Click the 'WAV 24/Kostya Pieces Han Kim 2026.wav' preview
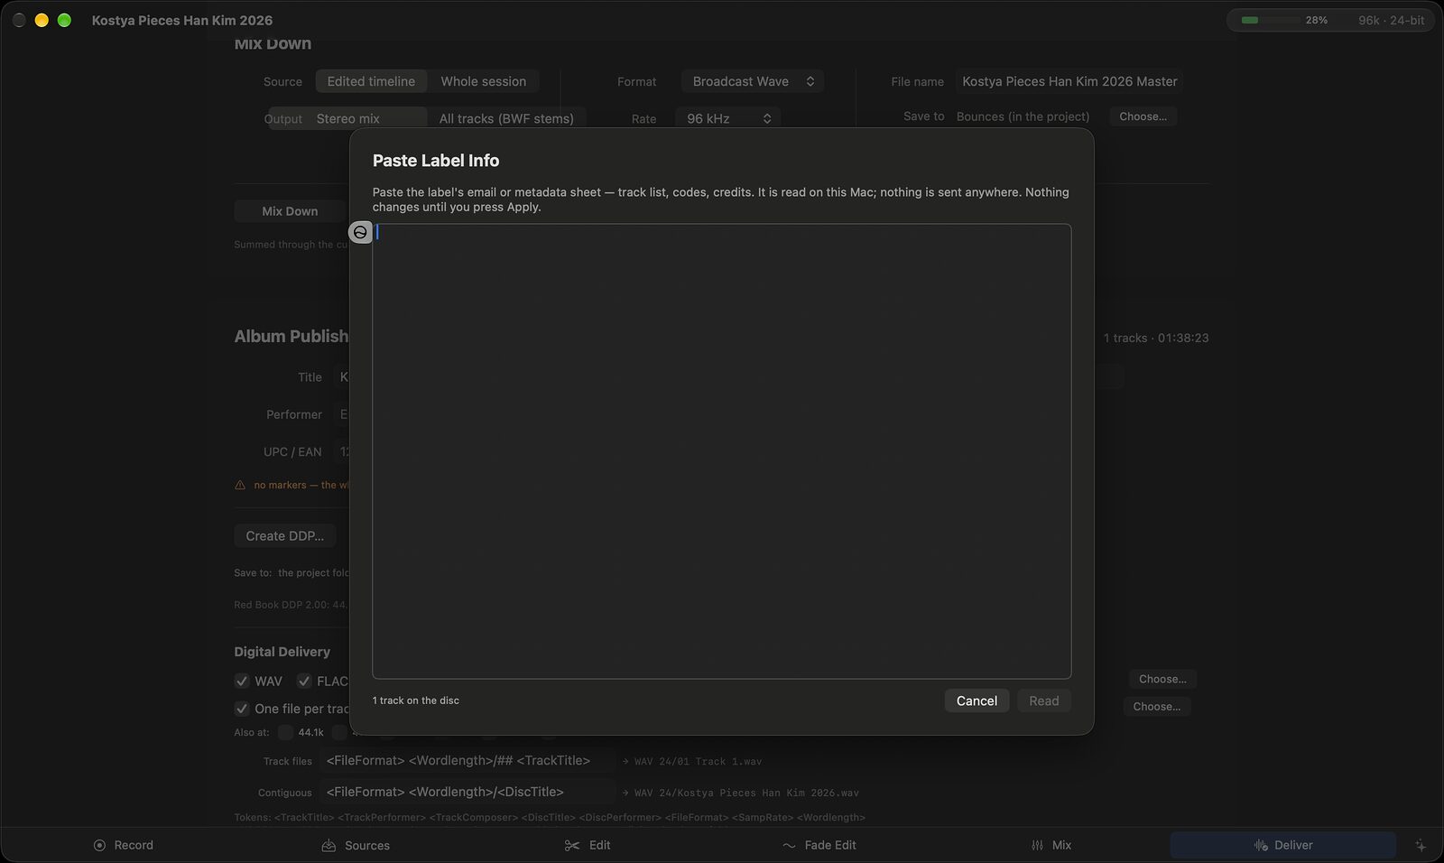The width and height of the screenshot is (1444, 863). click(x=746, y=793)
